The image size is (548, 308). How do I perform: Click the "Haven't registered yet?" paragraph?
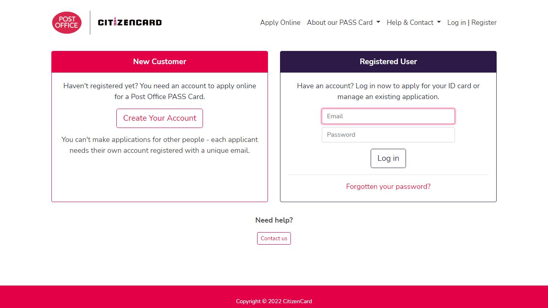click(x=160, y=91)
